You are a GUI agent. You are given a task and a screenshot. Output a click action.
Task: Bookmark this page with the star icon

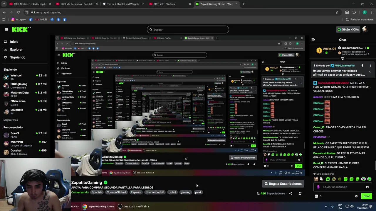[337, 12]
